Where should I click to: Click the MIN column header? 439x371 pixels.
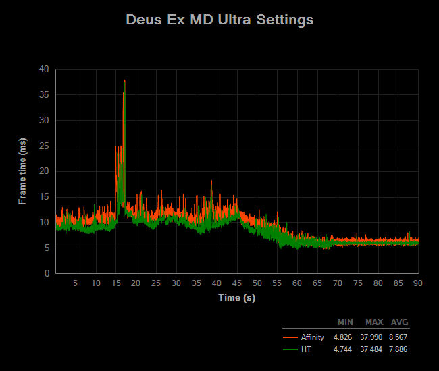coord(345,322)
